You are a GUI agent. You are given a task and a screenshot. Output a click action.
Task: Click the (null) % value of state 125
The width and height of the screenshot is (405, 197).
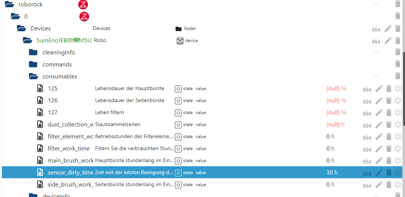pos(336,89)
